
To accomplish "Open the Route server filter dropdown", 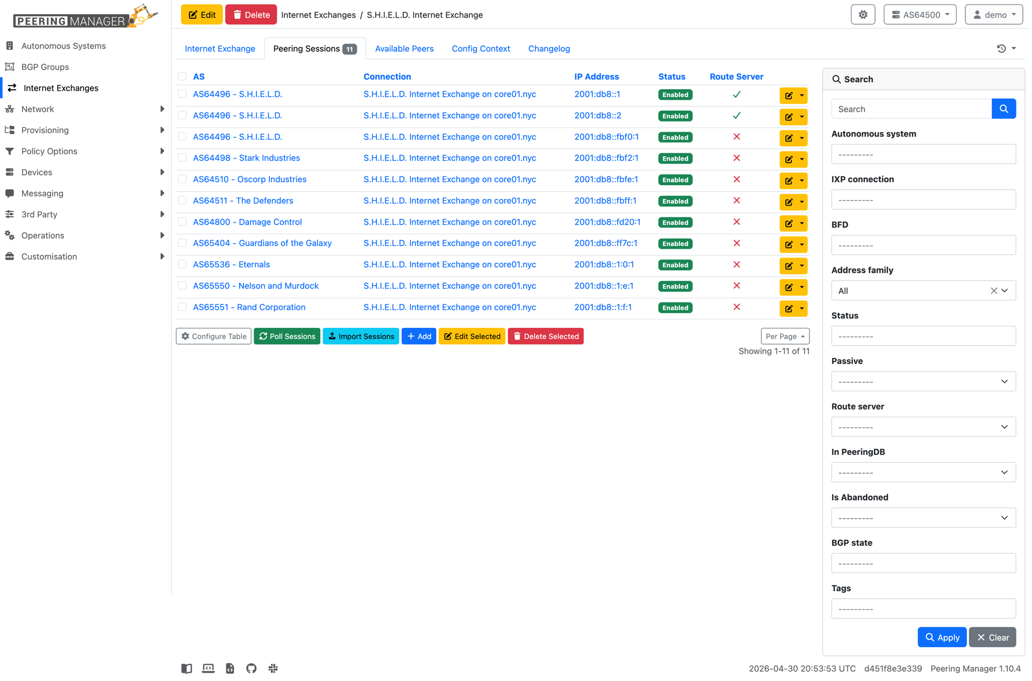I will (923, 427).
